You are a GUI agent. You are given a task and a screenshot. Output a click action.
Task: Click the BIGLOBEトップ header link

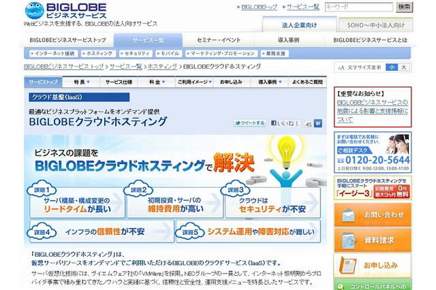(x=259, y=7)
